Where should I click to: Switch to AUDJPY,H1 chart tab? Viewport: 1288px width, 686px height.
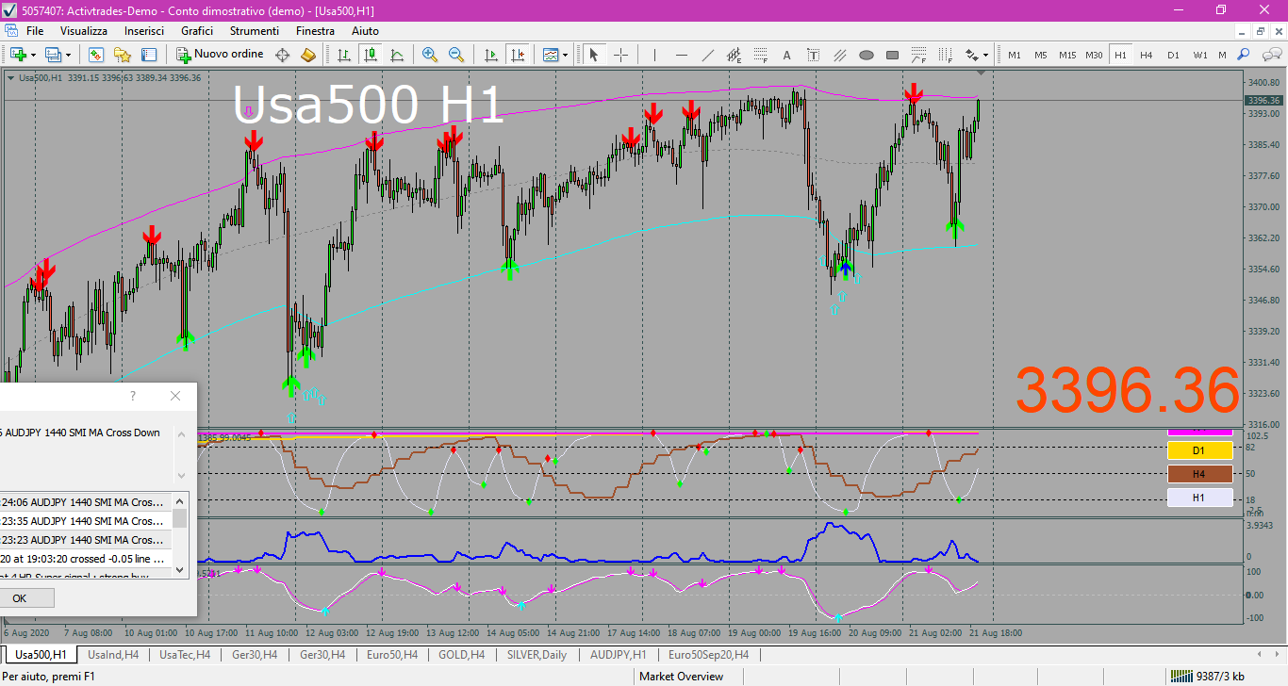[x=619, y=654]
